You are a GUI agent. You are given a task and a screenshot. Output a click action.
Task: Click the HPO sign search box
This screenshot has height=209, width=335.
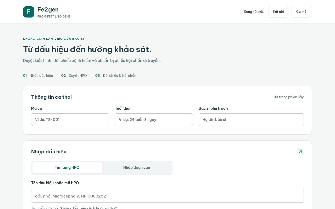click(167, 196)
